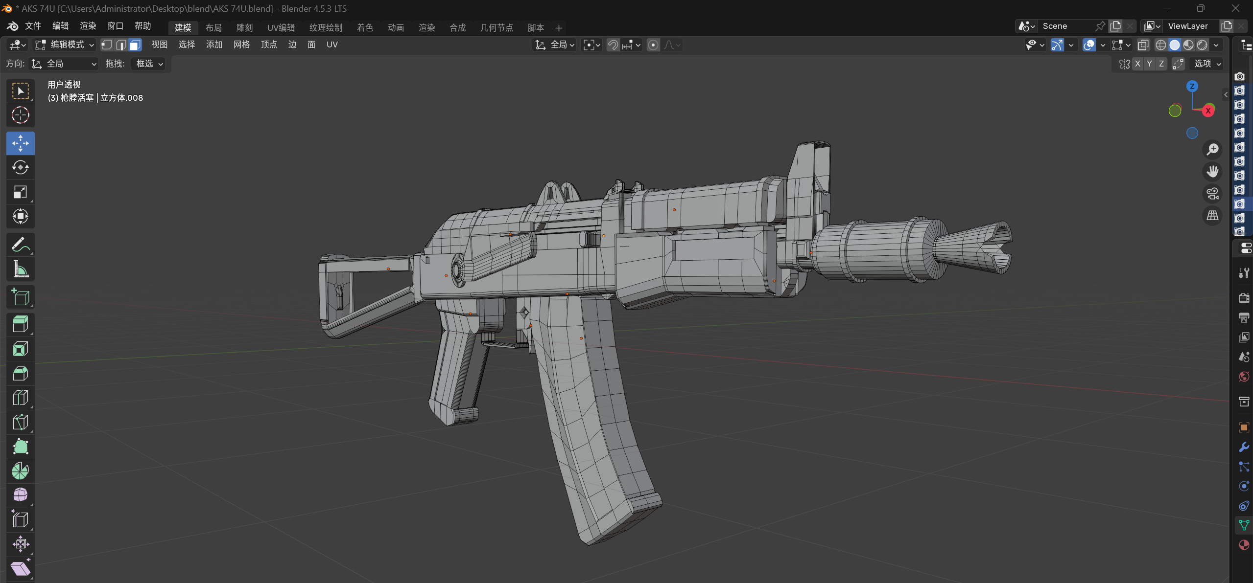
Task: Switch to the UV编辑 workspace tab
Action: pos(281,28)
